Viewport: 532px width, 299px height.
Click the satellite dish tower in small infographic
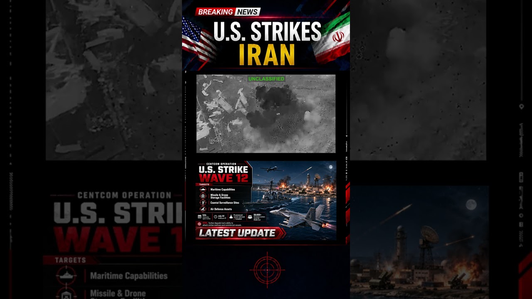[x=318, y=180]
